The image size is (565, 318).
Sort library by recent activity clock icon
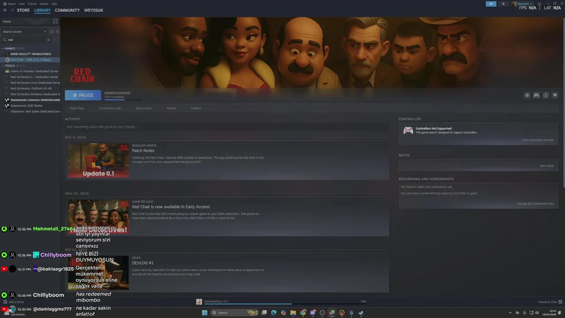pos(52,32)
